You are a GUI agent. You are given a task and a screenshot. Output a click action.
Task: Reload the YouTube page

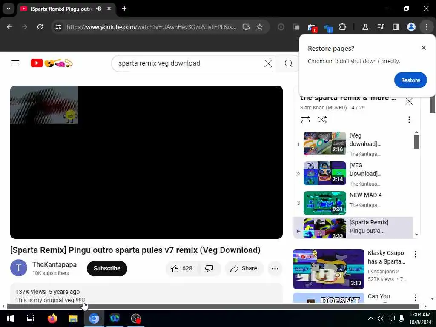coord(40,27)
